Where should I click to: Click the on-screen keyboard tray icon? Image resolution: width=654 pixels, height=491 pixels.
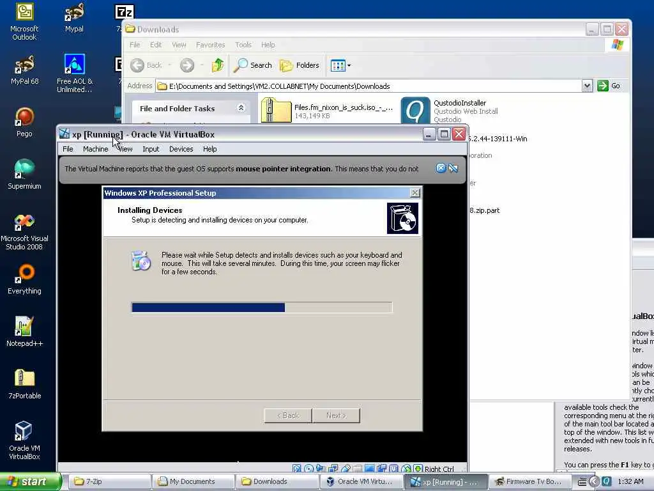point(581,482)
